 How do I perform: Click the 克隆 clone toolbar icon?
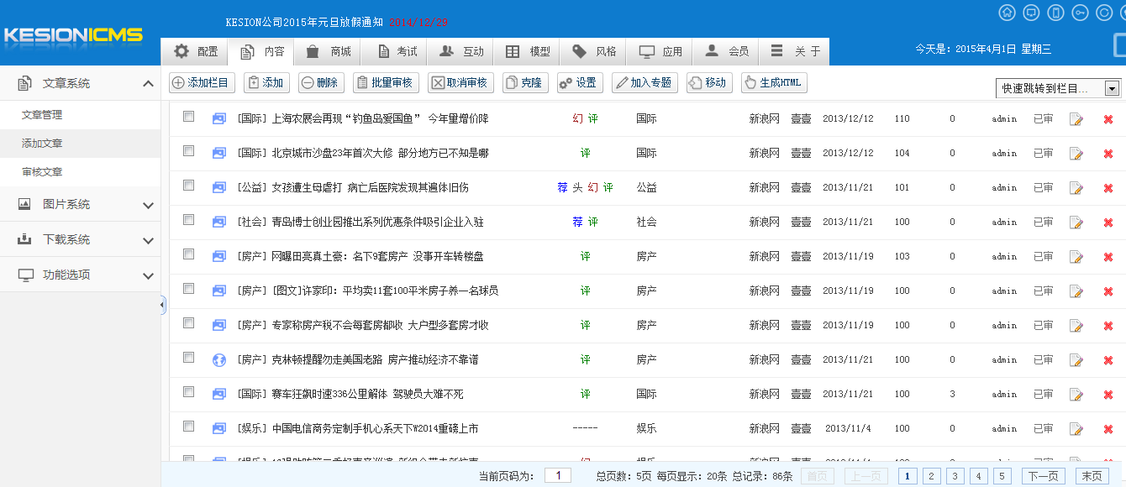coord(524,82)
